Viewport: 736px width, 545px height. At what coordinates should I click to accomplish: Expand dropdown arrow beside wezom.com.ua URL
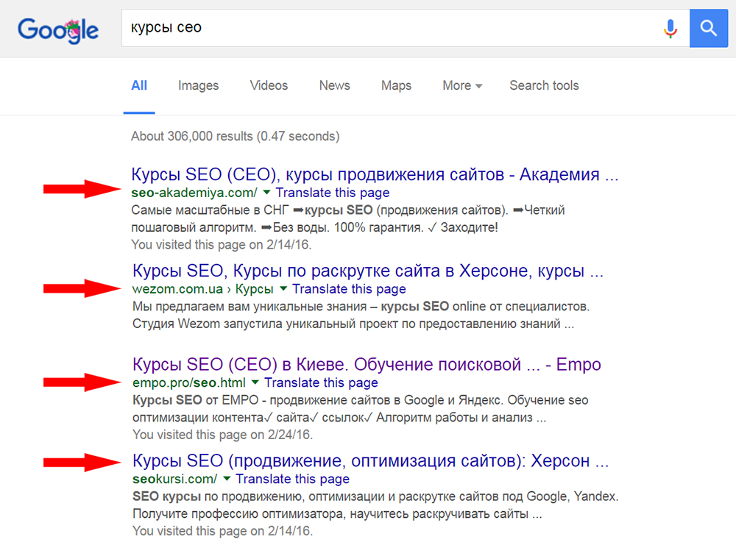tap(283, 289)
